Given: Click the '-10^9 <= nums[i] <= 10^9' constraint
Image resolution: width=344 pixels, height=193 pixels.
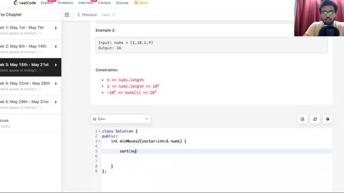Looking at the screenshot, I should click(x=132, y=93).
